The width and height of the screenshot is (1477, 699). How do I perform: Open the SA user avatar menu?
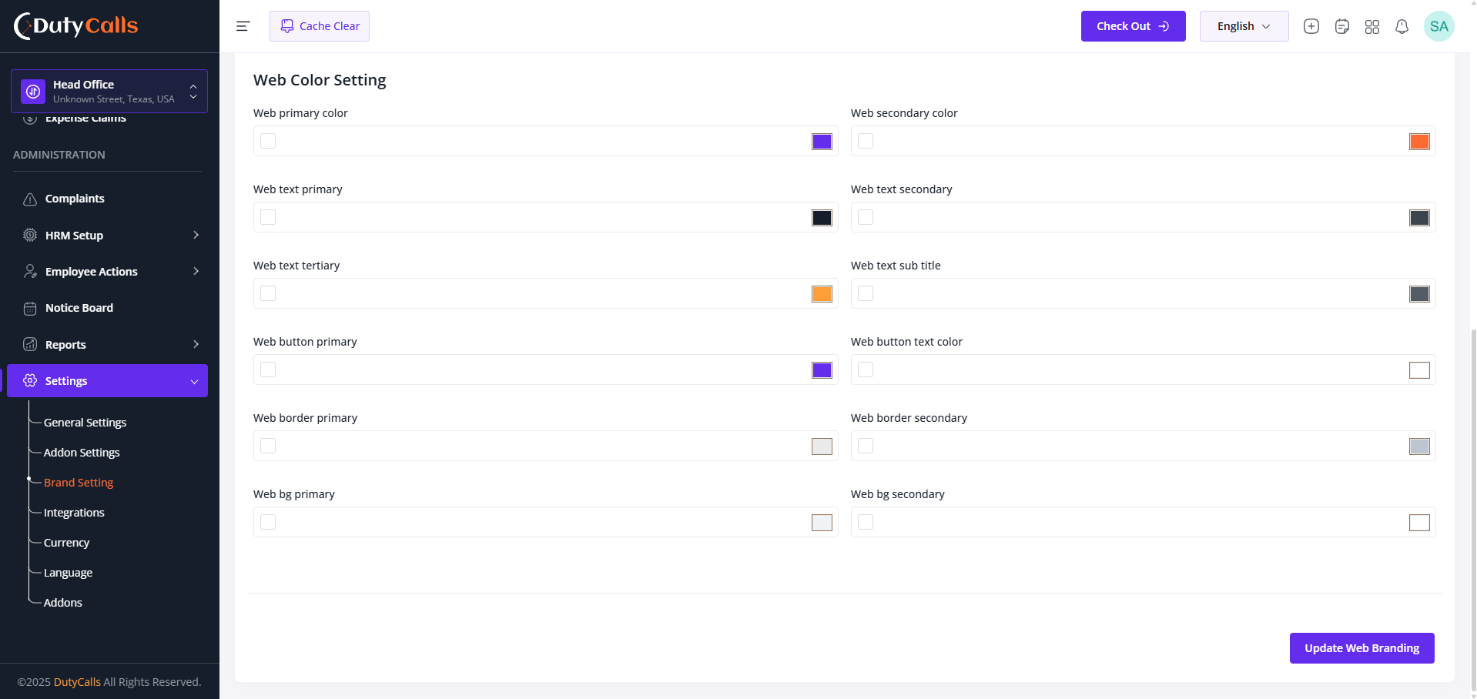[1438, 26]
